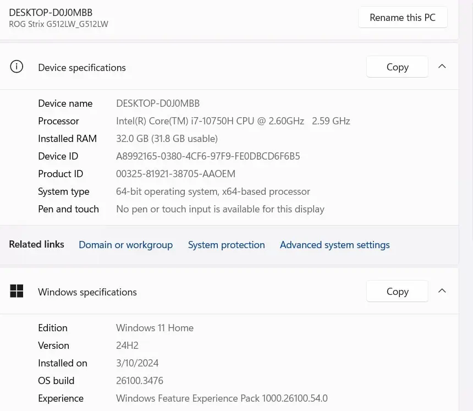Click the Installed RAM label
The width and height of the screenshot is (473, 411).
tap(67, 139)
